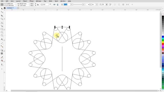Pick the black swatch in palette
The width and height of the screenshot is (164, 92).
[163, 17]
